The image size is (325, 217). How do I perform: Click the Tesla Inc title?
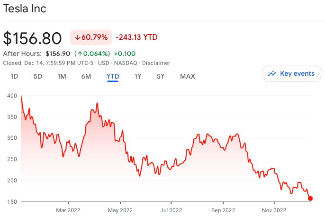point(25,9)
